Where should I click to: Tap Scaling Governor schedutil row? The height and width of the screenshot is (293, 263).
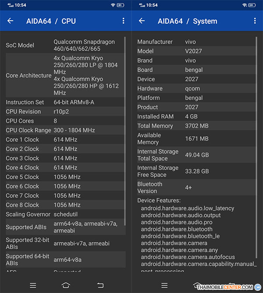(65, 214)
